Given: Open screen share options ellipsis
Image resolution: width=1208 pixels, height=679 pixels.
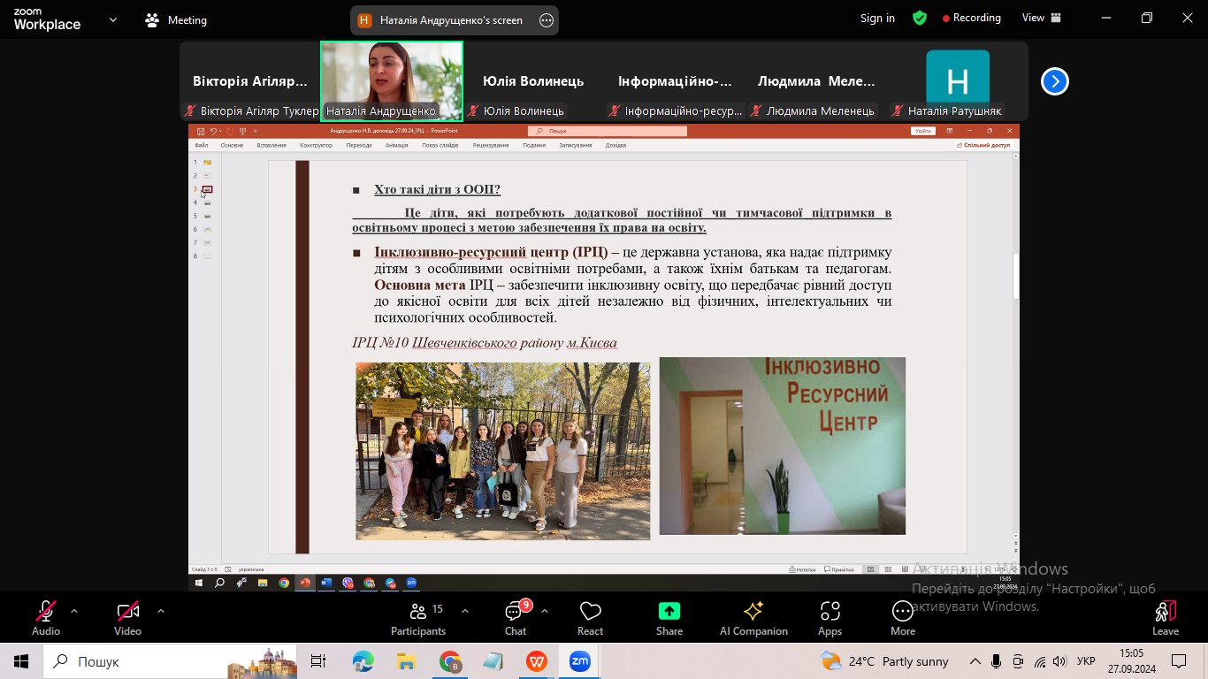Looking at the screenshot, I should (547, 20).
